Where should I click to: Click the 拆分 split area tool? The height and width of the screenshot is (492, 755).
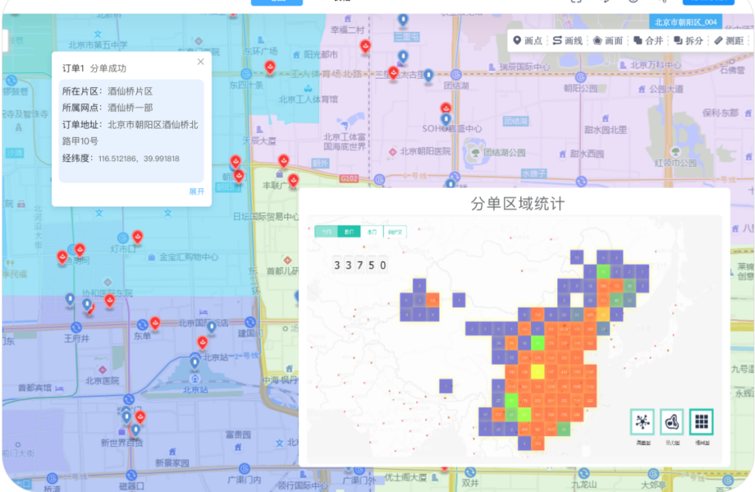coord(689,40)
